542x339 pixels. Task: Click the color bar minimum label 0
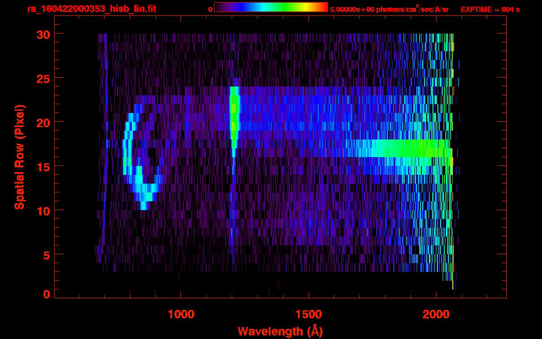click(210, 9)
